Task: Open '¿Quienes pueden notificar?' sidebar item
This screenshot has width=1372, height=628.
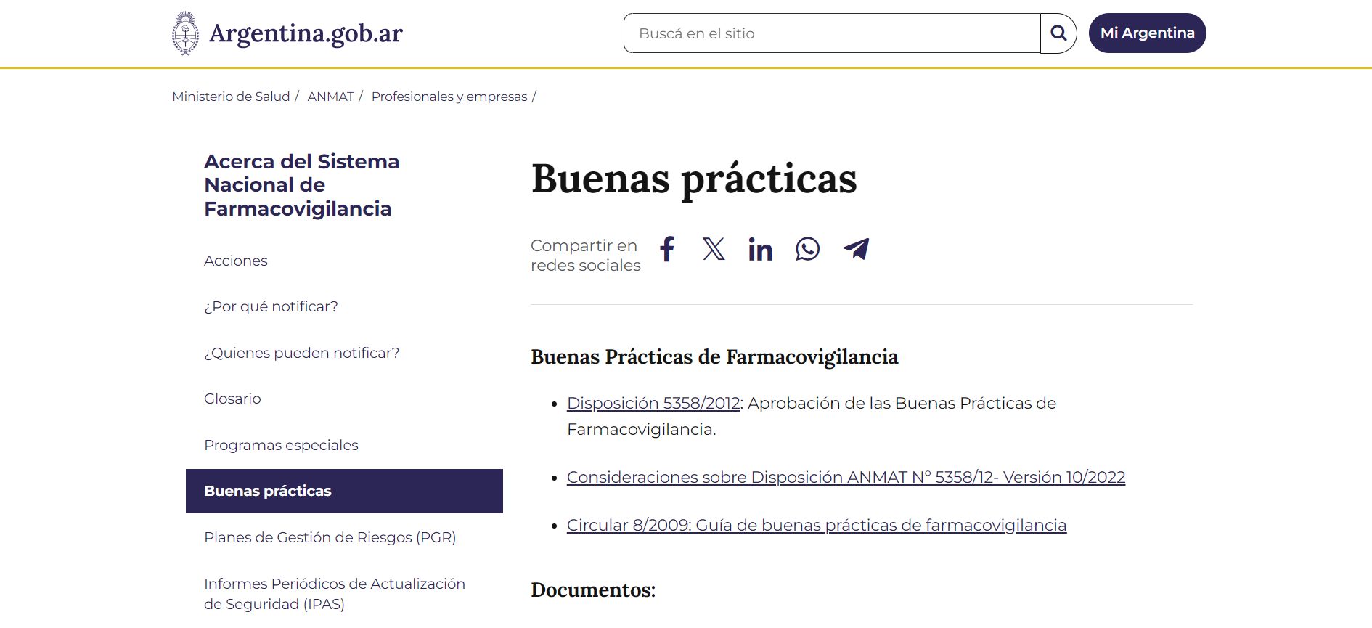Action: [301, 353]
